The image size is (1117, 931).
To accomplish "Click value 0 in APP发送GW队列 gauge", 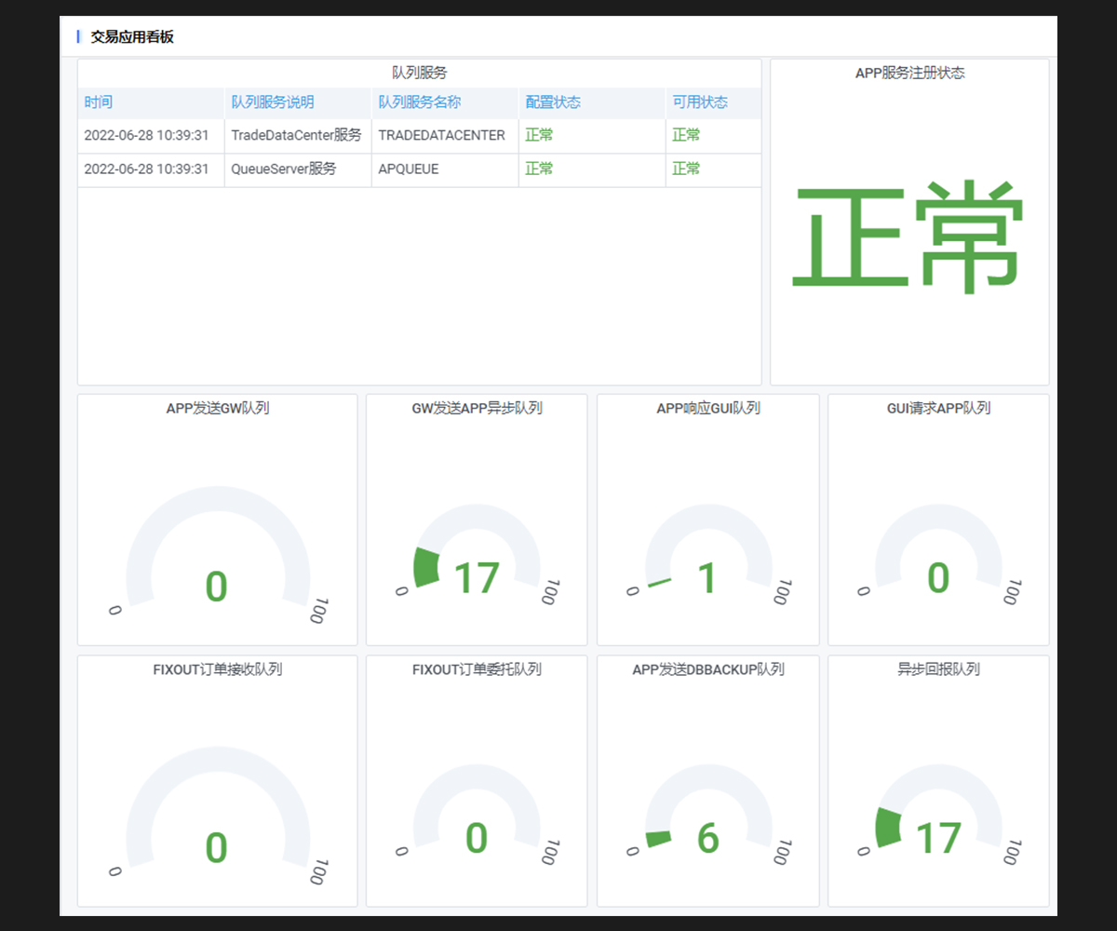I will click(216, 587).
